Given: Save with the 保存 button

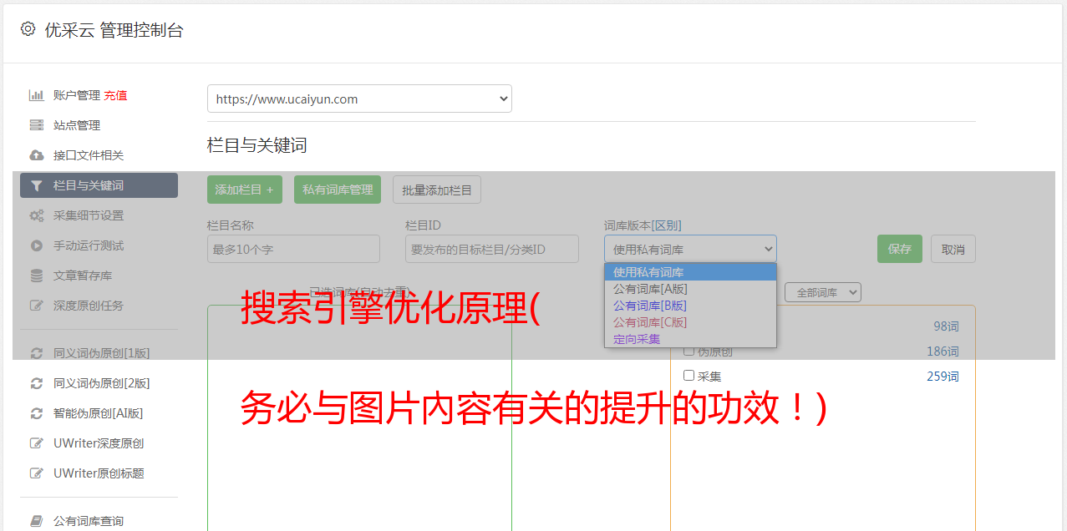Looking at the screenshot, I should [x=900, y=249].
